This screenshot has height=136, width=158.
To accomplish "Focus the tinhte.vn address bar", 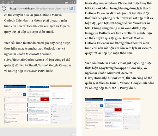I will point(39,9).
